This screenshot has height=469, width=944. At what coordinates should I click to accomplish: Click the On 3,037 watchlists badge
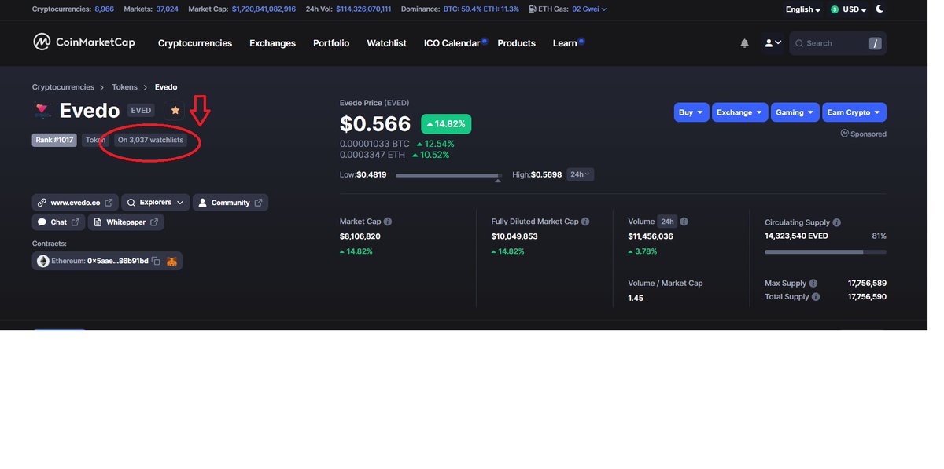[150, 140]
